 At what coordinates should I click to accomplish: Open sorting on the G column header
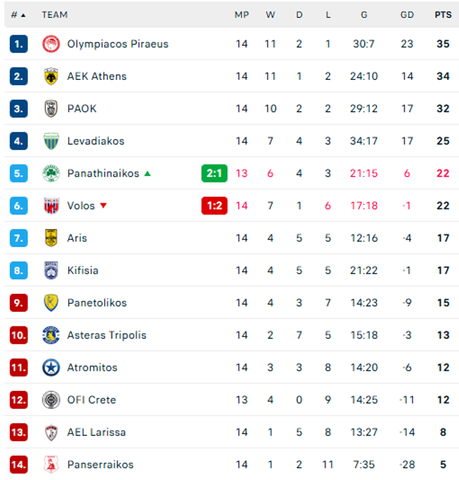363,15
